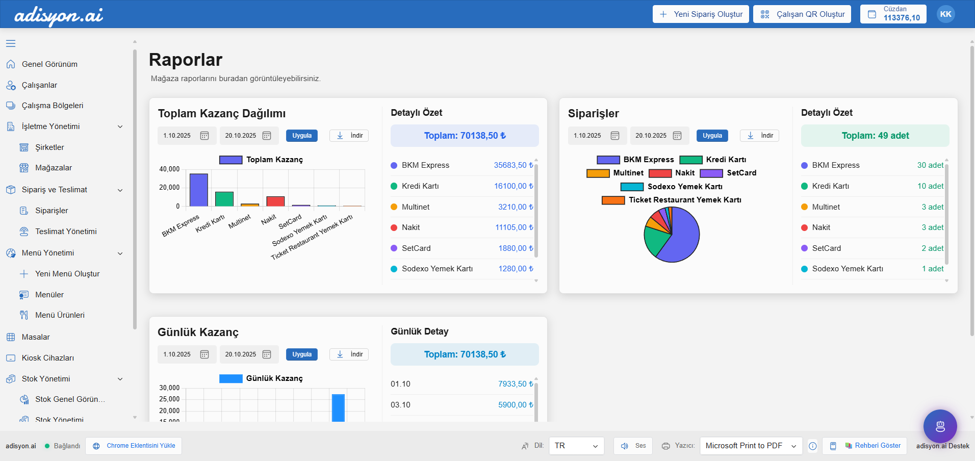The image size is (975, 461).
Task: Toggle the Toplam Kazanç chart legend
Action: point(261,160)
